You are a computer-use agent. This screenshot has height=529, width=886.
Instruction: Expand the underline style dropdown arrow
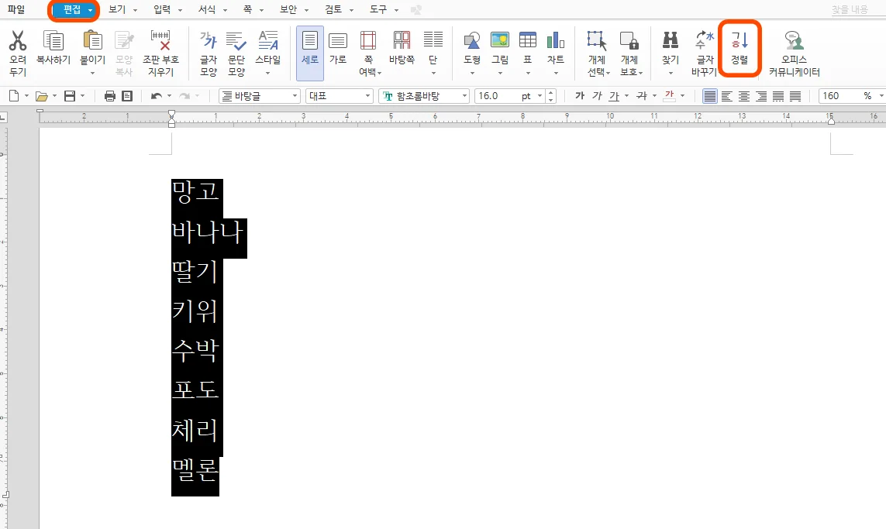pyautogui.click(x=626, y=96)
